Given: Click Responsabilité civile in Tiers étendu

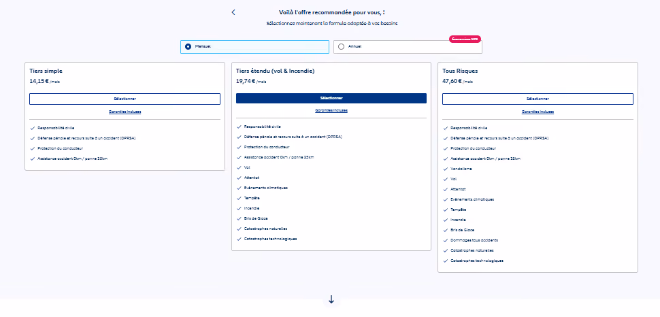Looking at the screenshot, I should pos(263,127).
